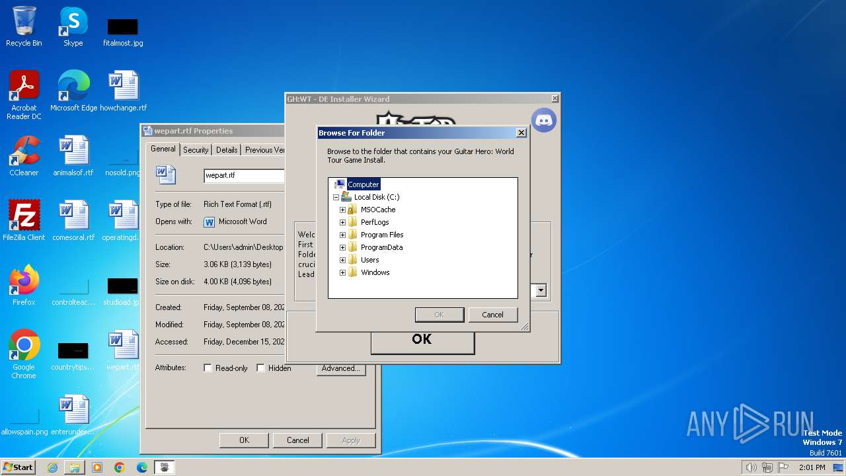
Task: Open Edge from the taskbar
Action: click(x=142, y=467)
